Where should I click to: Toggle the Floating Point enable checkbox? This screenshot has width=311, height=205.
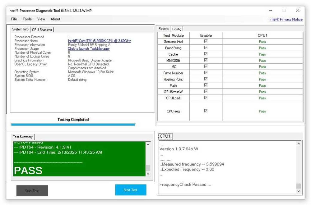[x=206, y=79]
